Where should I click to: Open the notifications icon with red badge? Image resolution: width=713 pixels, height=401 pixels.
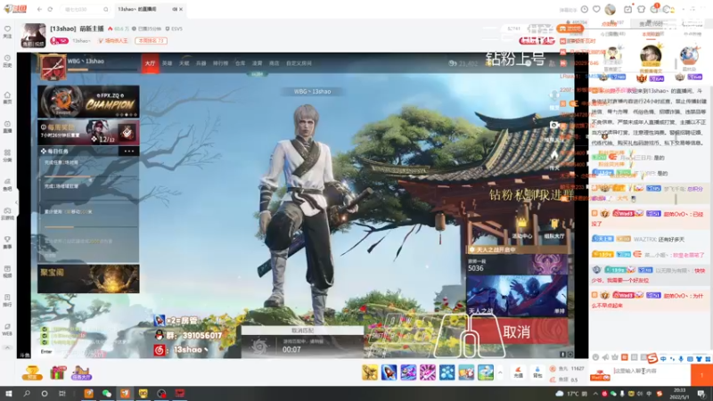655,8
